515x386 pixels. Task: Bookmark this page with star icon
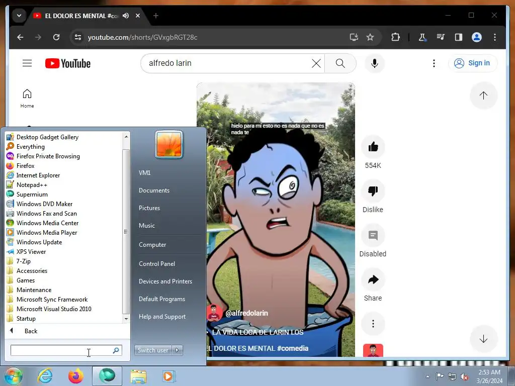click(370, 37)
